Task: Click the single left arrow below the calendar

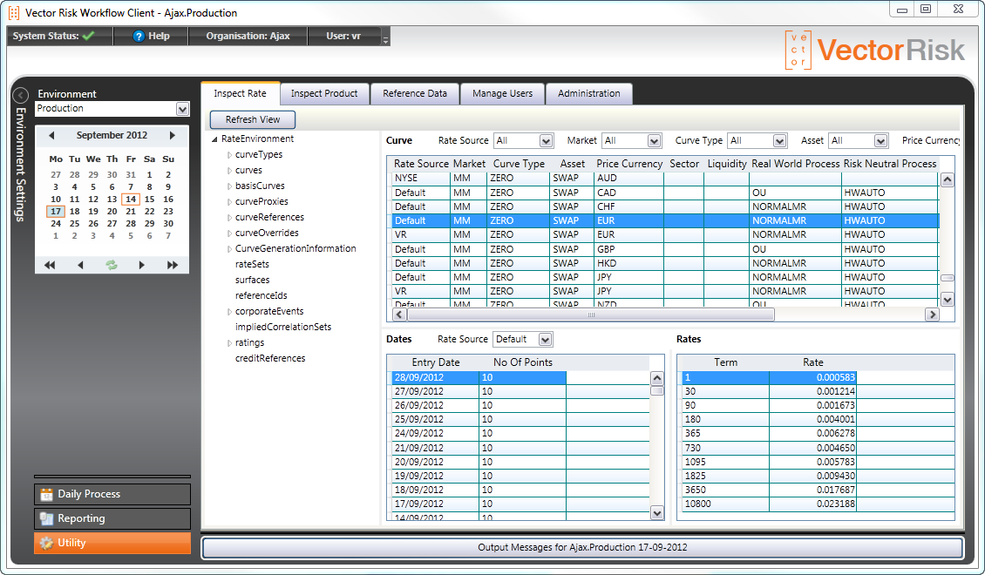Action: (x=80, y=265)
